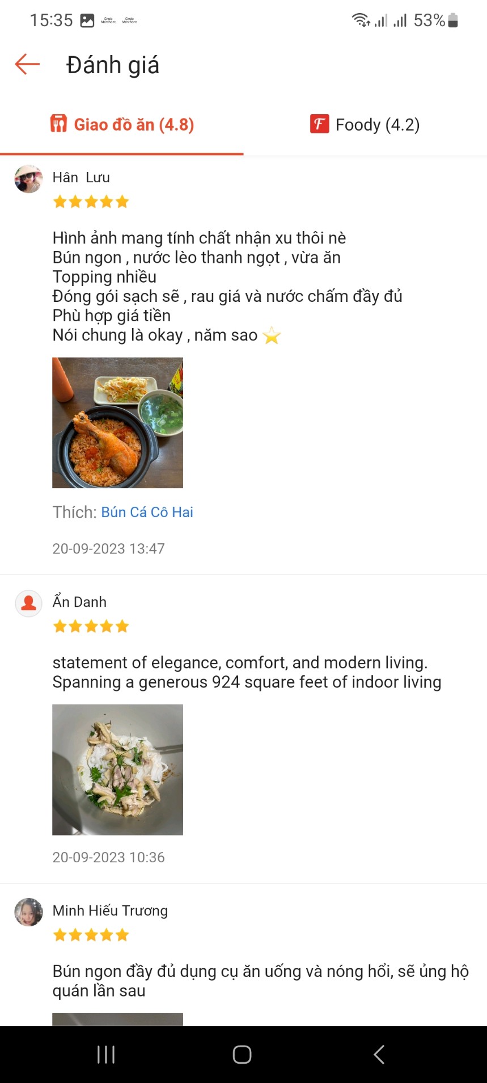Image resolution: width=487 pixels, height=1083 pixels.
Task: Open the Bún Cá Cô Hai link
Action: 147,512
